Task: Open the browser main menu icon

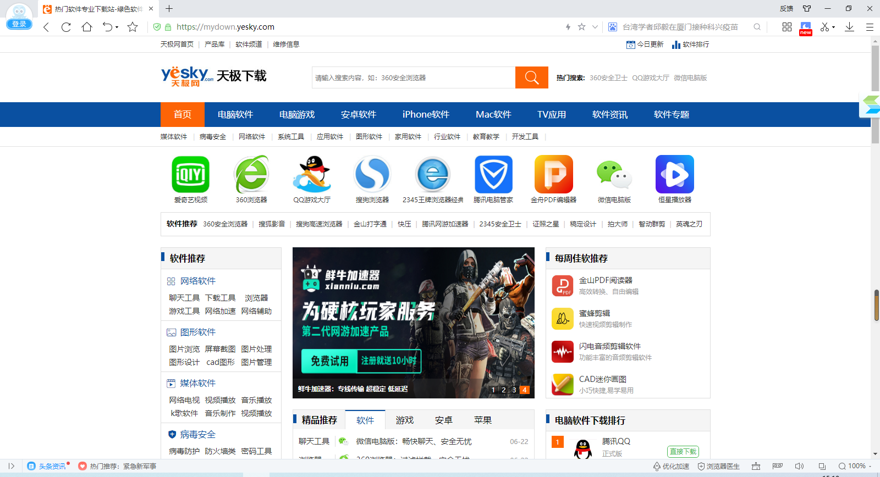Action: 870,27
